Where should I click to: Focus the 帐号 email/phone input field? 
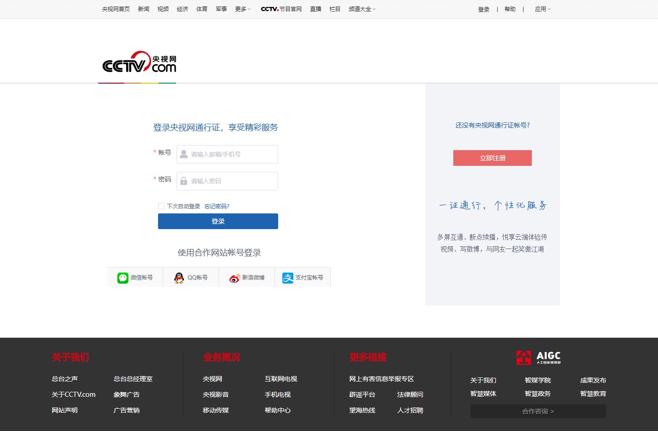(x=227, y=154)
